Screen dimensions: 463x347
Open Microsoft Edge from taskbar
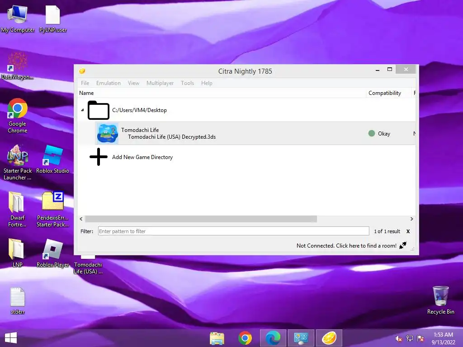tap(273, 338)
